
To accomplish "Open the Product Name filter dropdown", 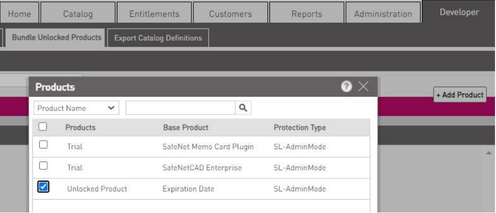I will (x=77, y=108).
